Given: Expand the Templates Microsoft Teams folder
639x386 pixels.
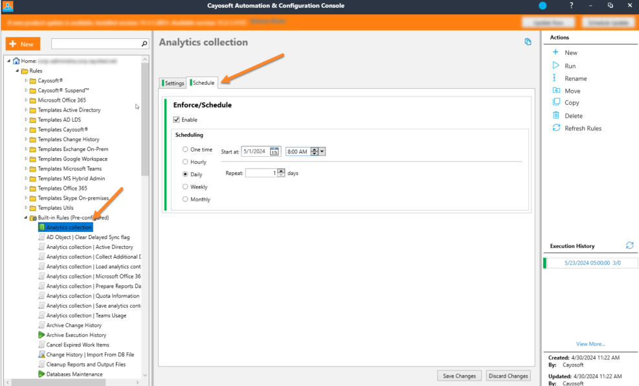Looking at the screenshot, I should [x=26, y=168].
